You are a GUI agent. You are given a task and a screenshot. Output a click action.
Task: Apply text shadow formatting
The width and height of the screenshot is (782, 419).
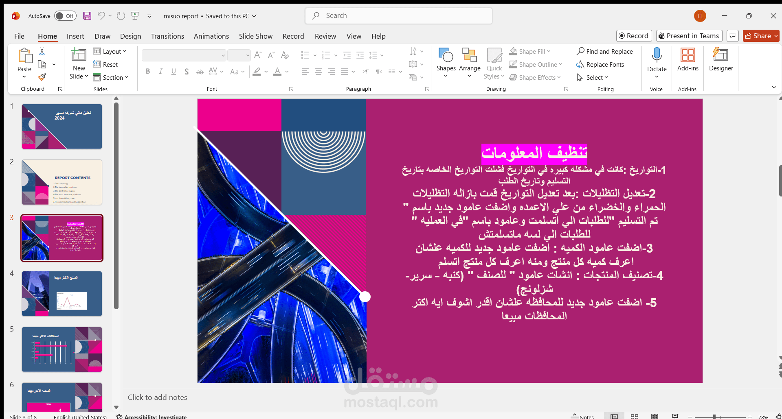click(187, 72)
